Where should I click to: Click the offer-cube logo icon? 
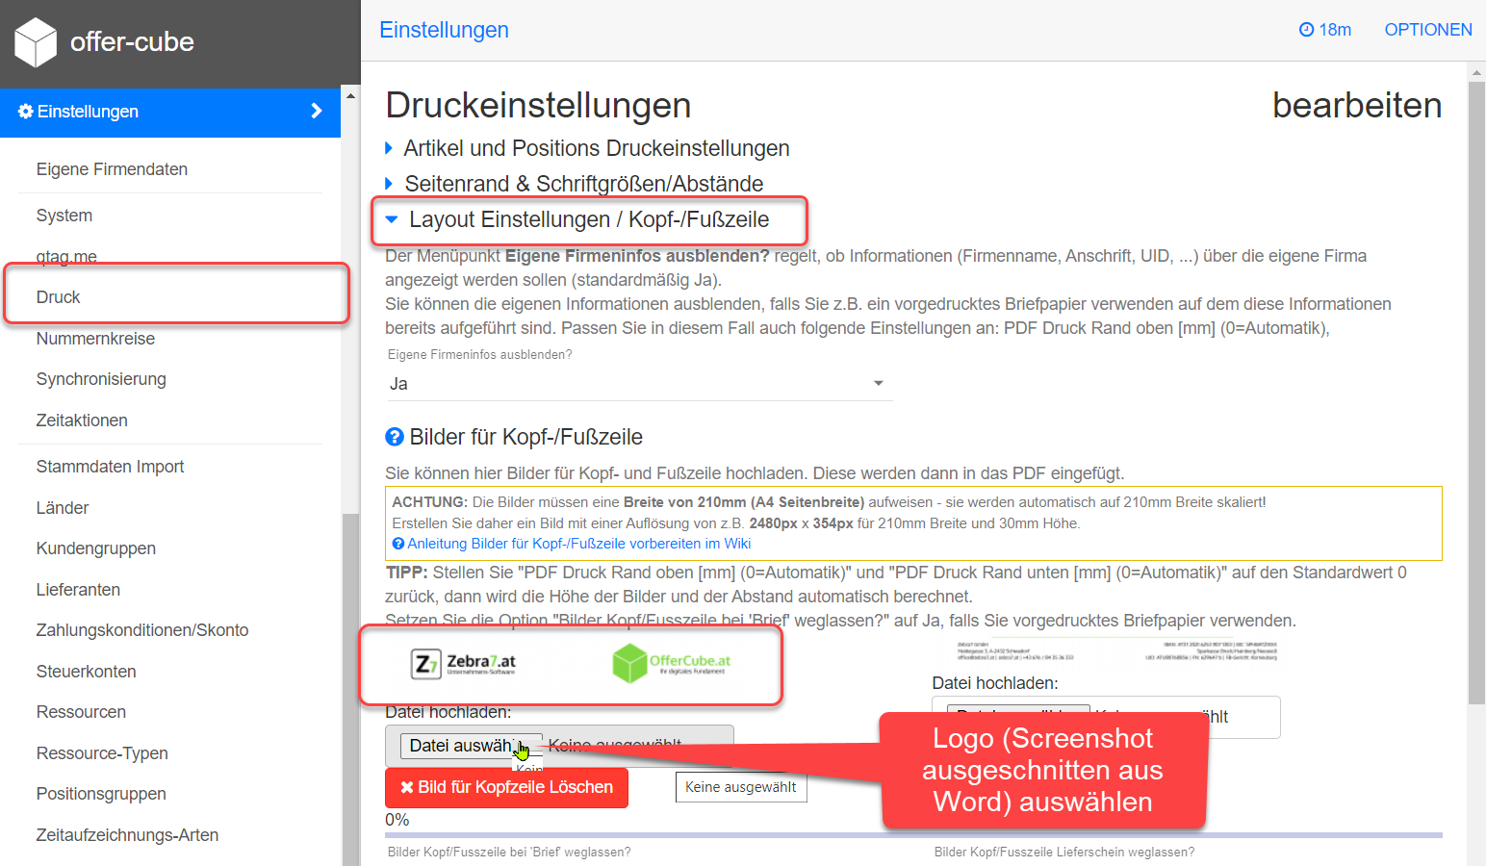[x=36, y=42]
